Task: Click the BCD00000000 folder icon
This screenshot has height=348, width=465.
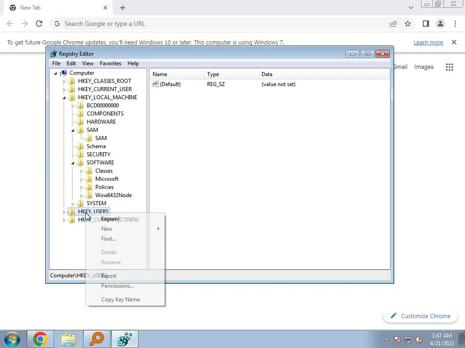Action: point(81,106)
